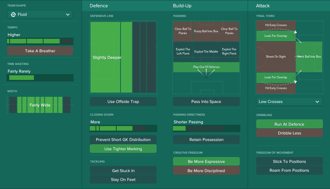
Task: Set the Closing Down More slider
Action: 123,128
